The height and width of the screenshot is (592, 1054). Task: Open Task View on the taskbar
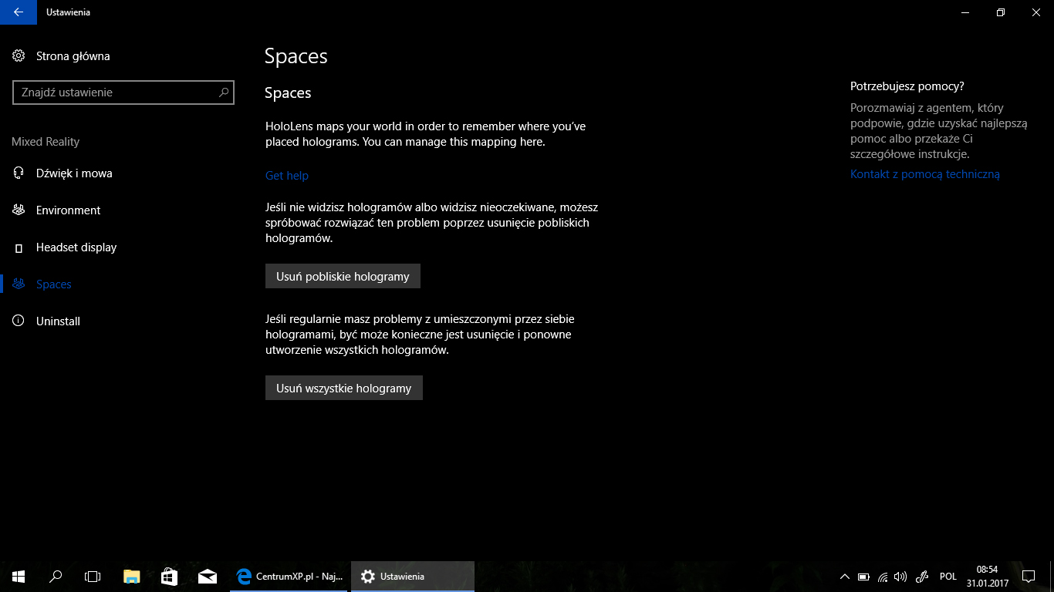93,577
